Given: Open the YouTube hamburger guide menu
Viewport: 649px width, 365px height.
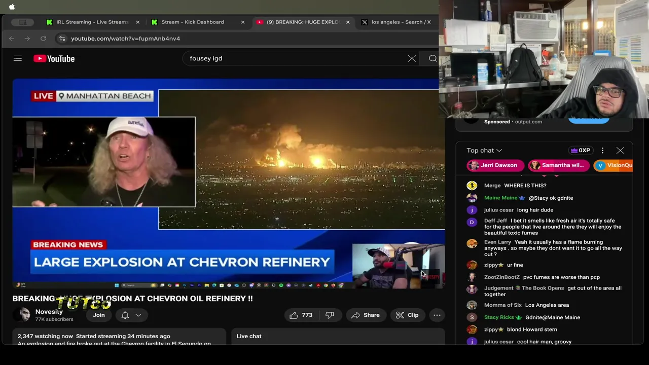Looking at the screenshot, I should (x=18, y=58).
